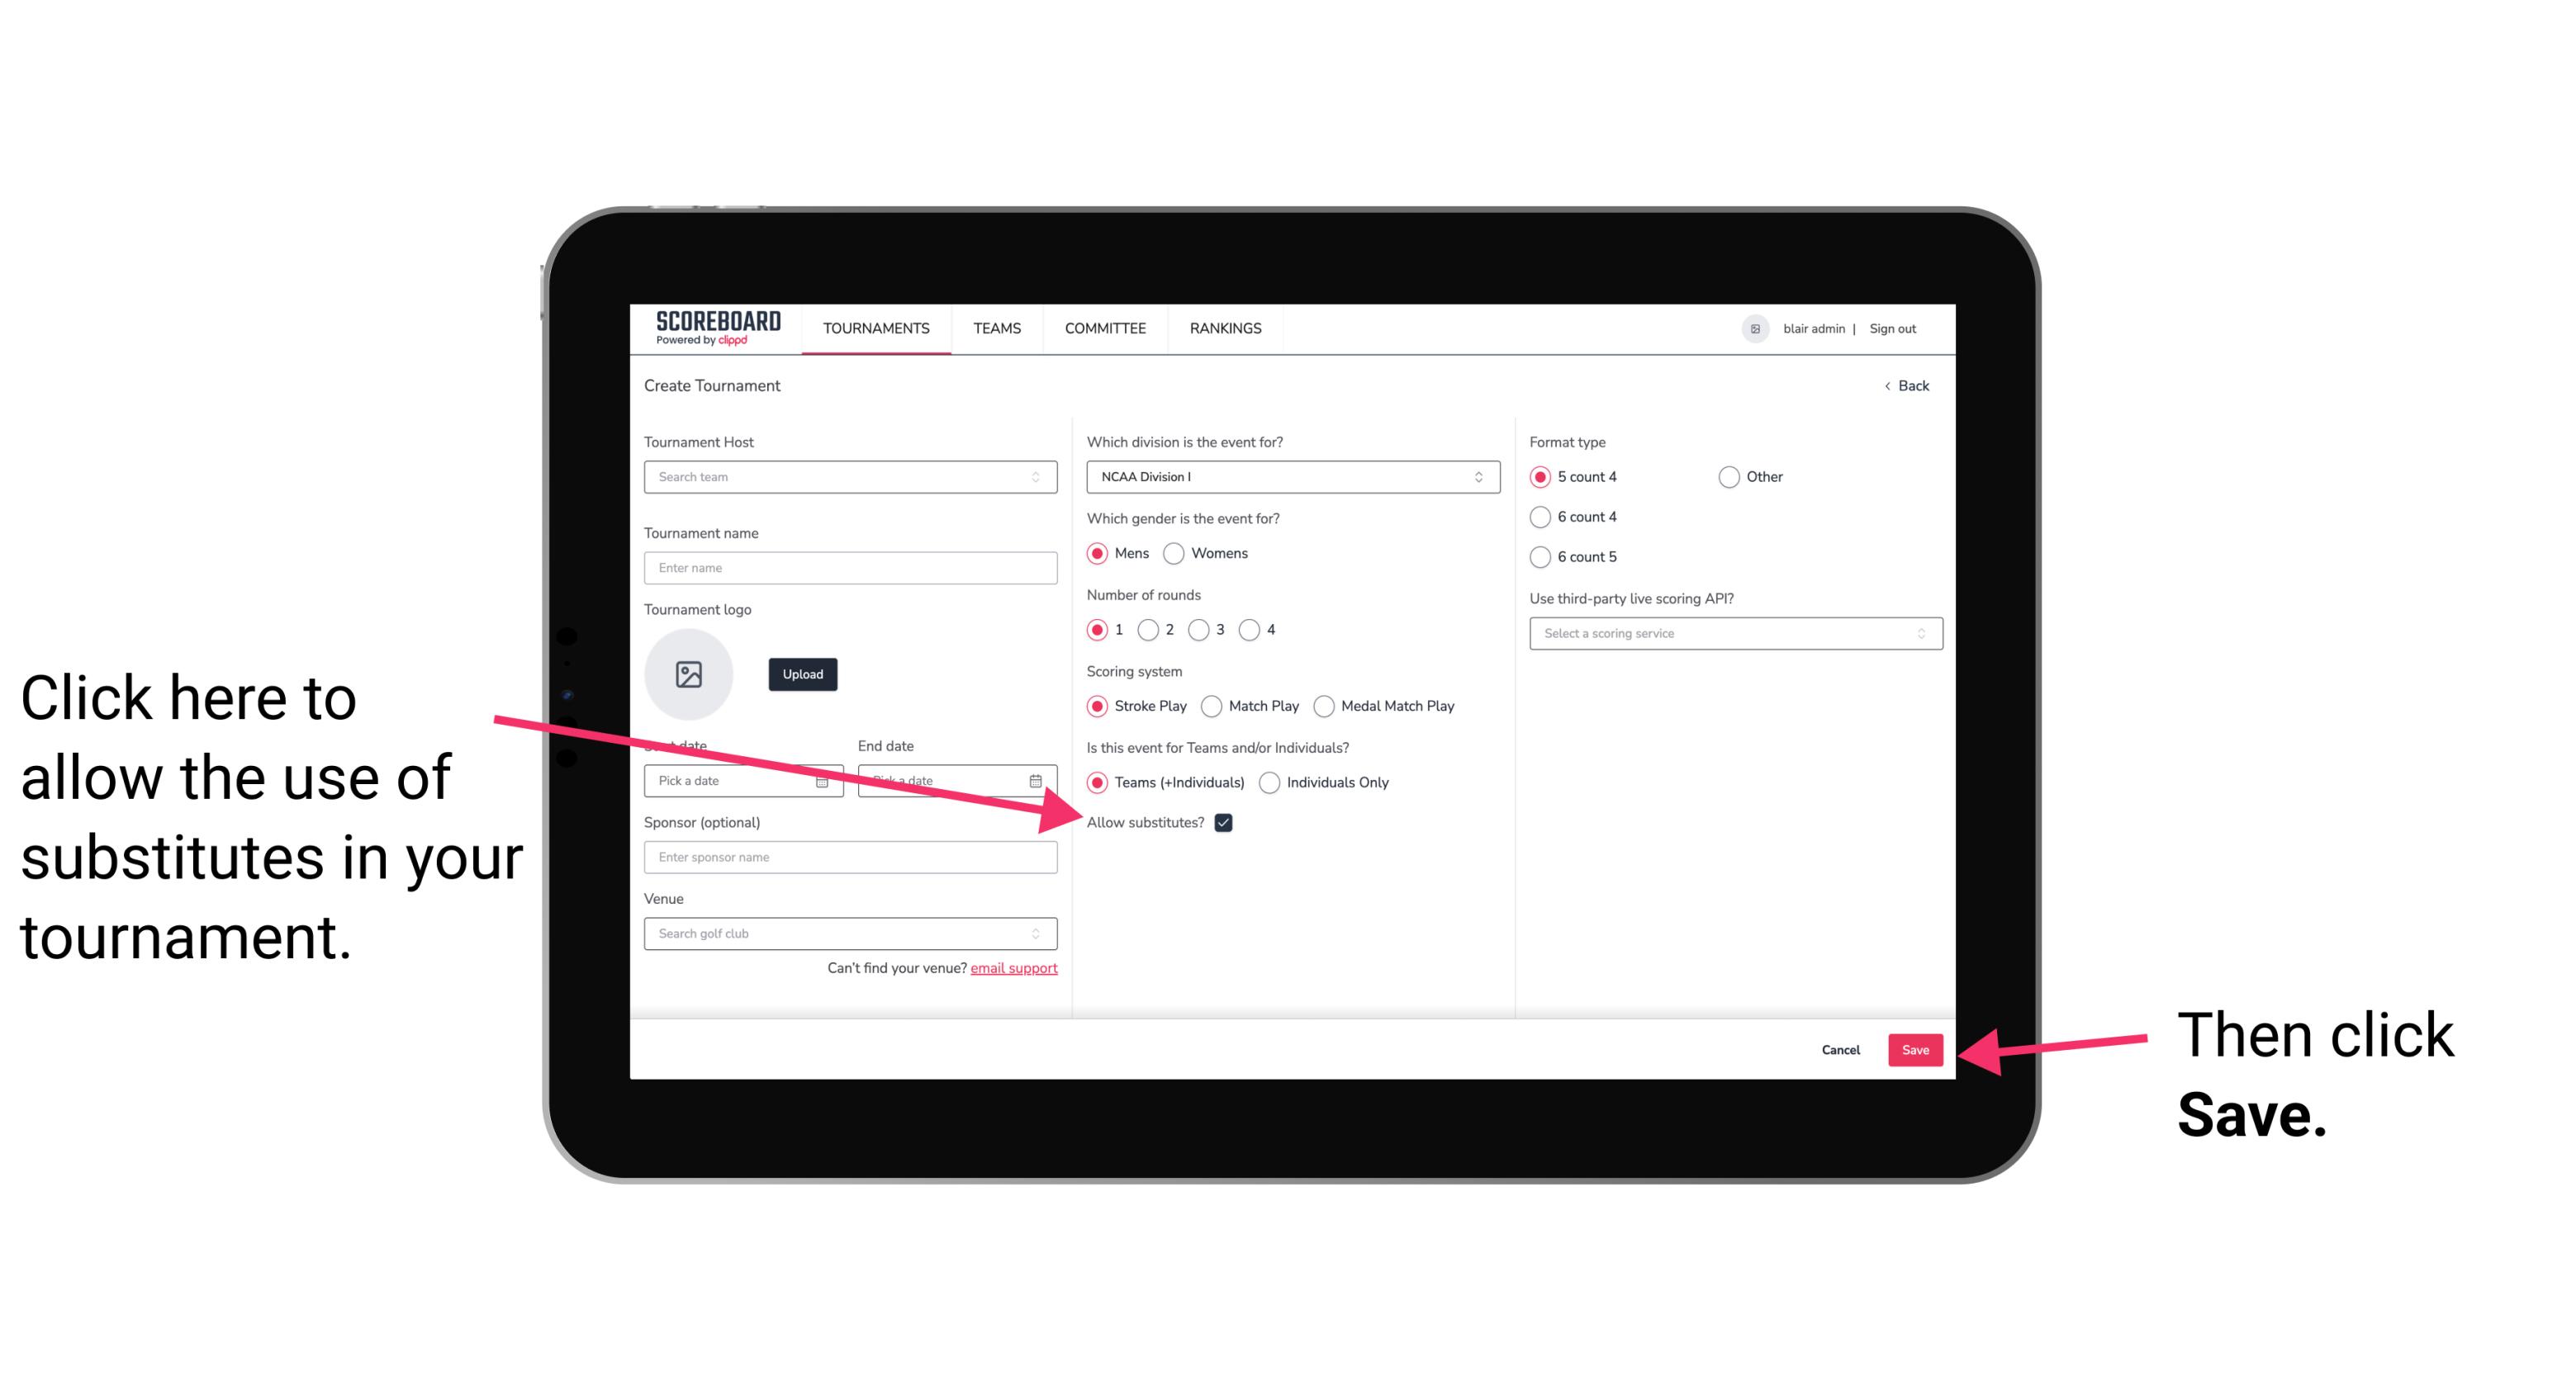The image size is (2576, 1385).
Task: Click the Save button
Action: (x=1916, y=1049)
